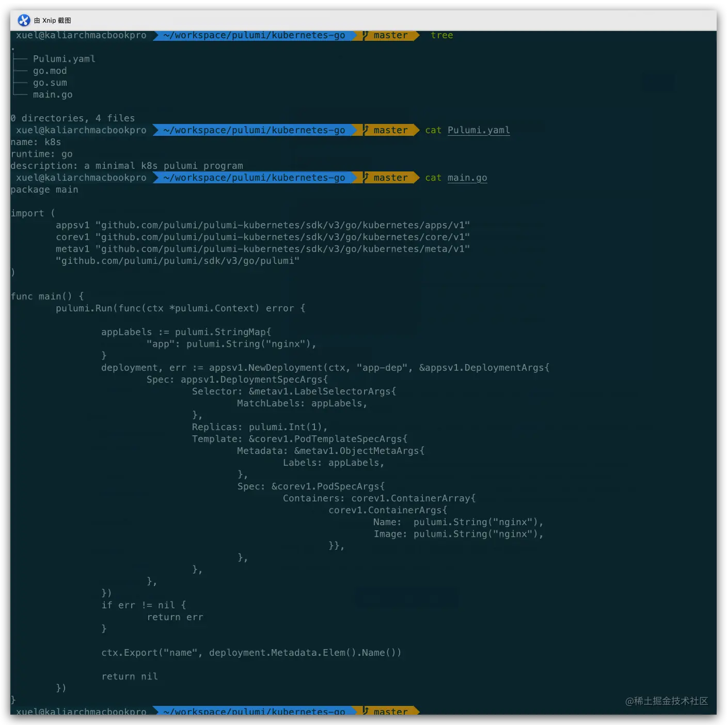
Task: Click 'Name: pulumi.String("nginx"),' line
Action: pyautogui.click(x=459, y=522)
